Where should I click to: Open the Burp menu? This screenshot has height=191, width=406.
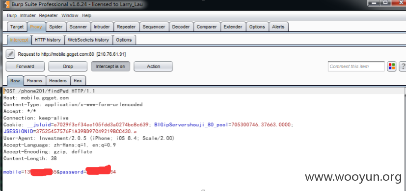tap(12, 16)
